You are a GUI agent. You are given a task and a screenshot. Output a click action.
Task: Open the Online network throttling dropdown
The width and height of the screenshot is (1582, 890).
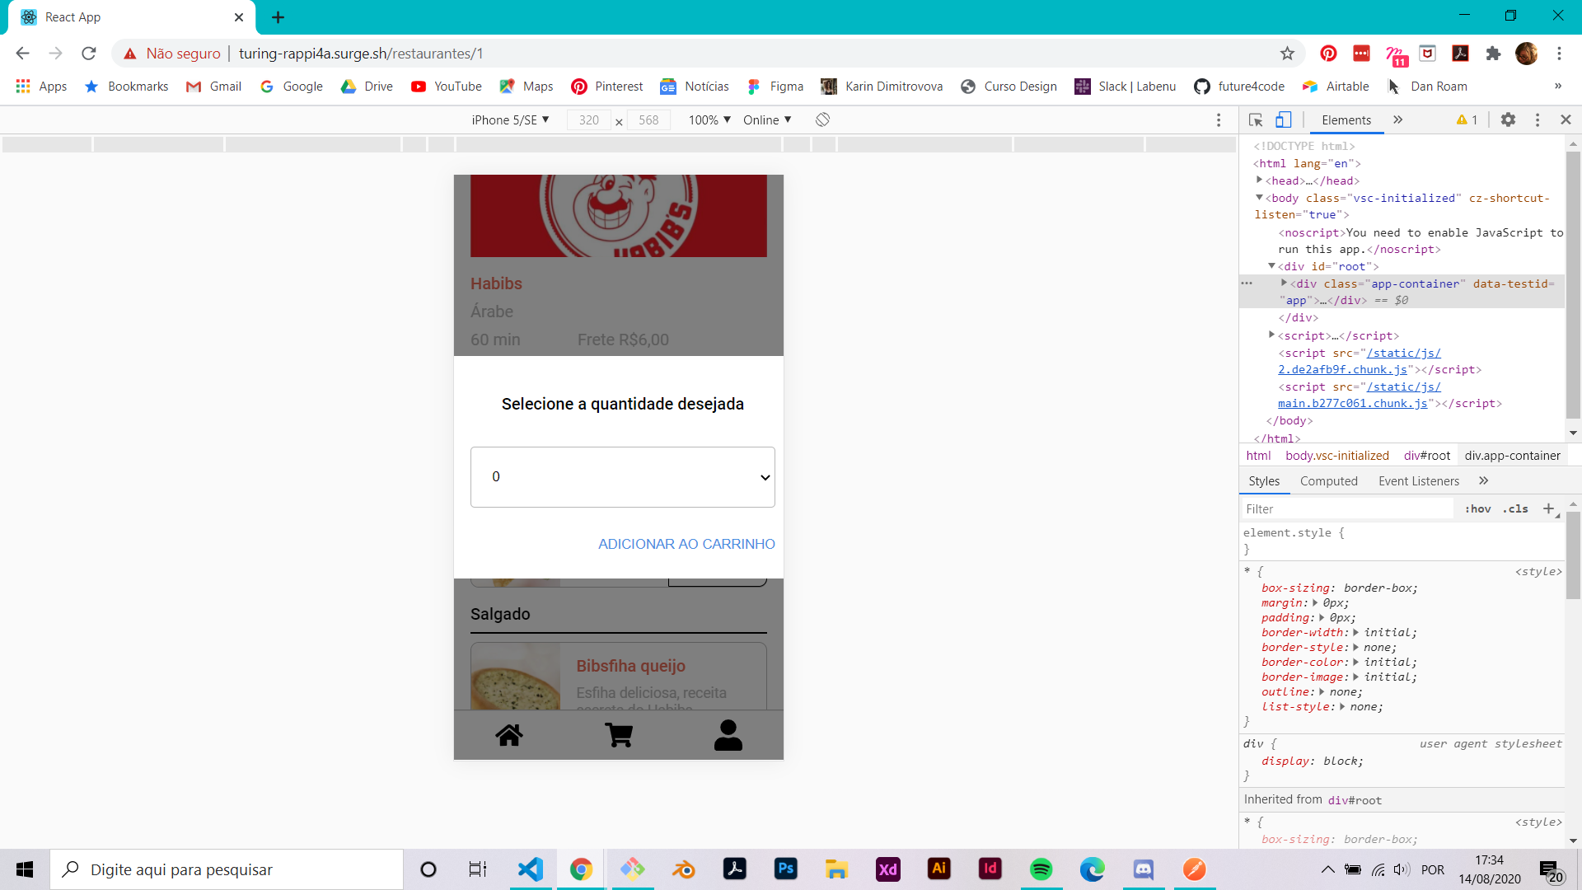[x=766, y=119]
